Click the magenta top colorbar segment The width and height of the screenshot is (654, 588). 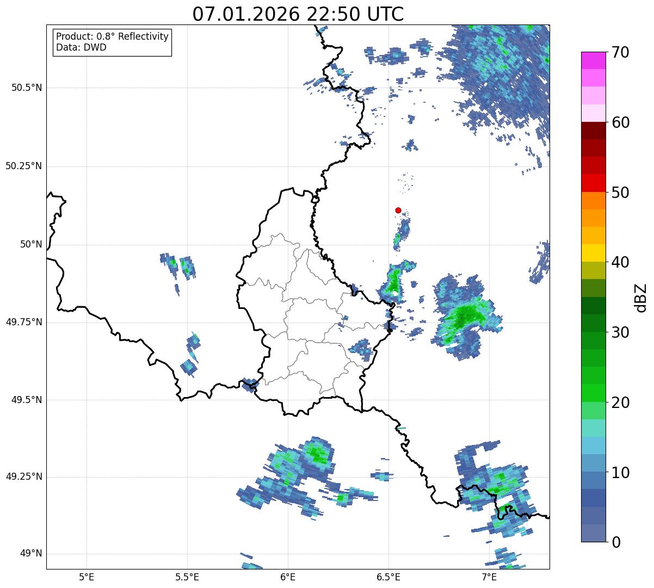594,60
